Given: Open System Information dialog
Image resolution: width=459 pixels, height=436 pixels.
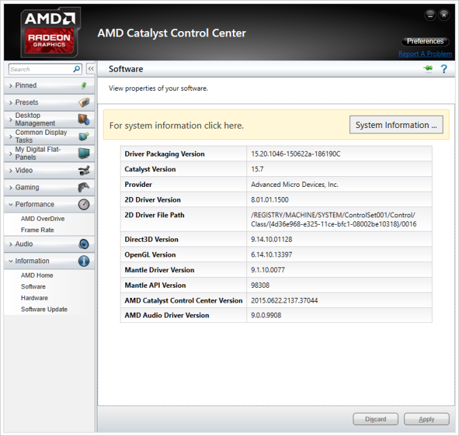Looking at the screenshot, I should click(x=396, y=125).
